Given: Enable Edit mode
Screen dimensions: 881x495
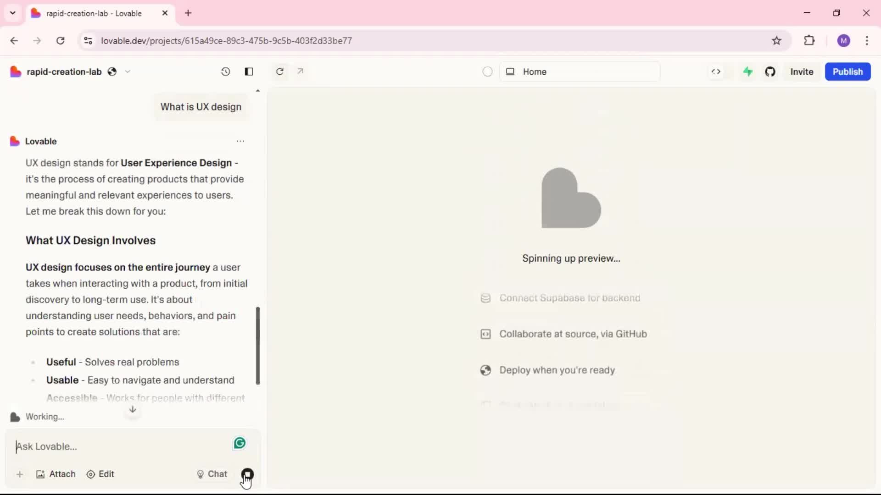Looking at the screenshot, I should pos(100,474).
